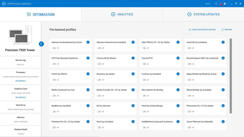Click the profiles list vertical scrollbar

tap(231, 76)
